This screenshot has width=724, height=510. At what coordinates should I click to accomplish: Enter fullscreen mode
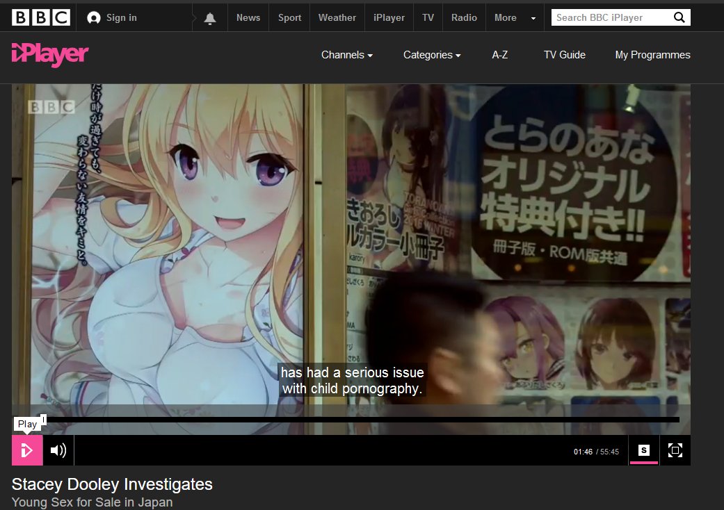click(675, 450)
